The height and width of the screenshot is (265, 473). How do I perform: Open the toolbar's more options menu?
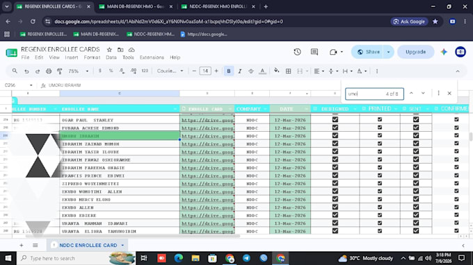377,71
